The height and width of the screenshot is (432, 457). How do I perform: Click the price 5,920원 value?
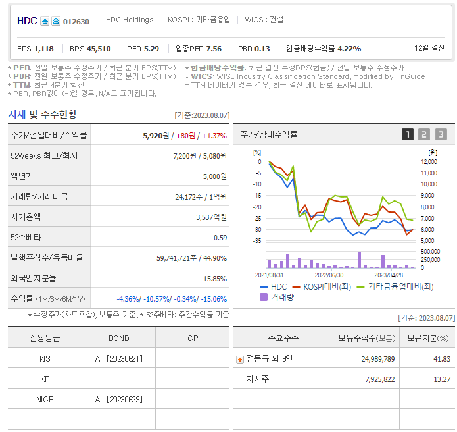point(156,136)
